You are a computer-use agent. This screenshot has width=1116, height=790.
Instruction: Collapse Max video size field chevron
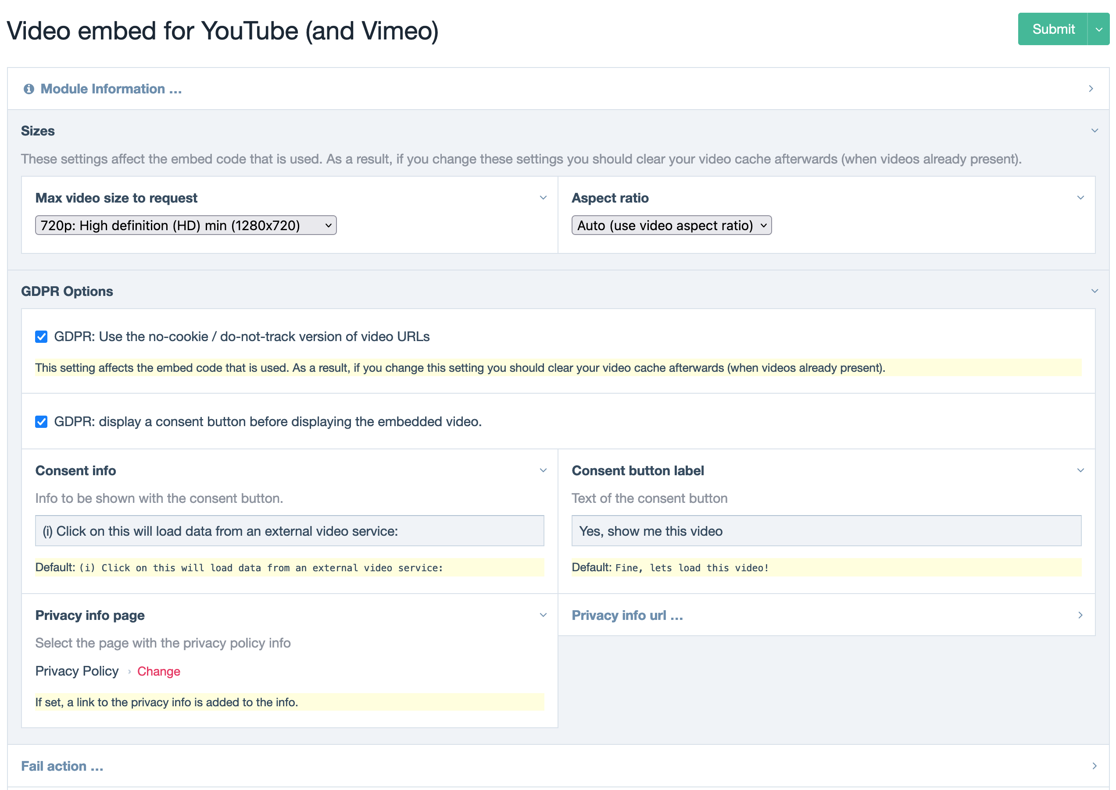(x=543, y=198)
